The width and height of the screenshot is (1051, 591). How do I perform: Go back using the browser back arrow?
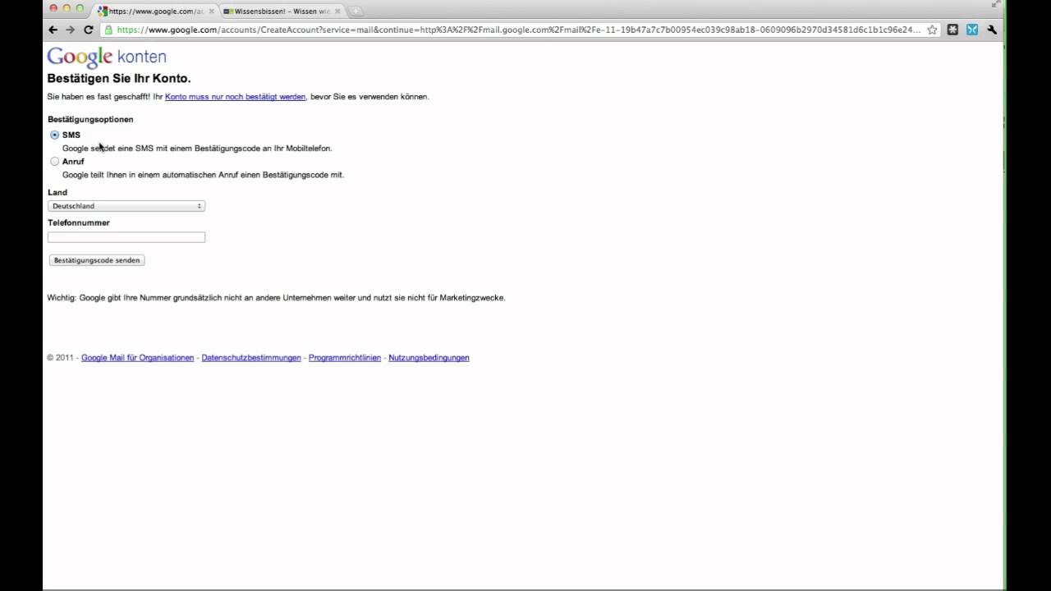tap(53, 30)
